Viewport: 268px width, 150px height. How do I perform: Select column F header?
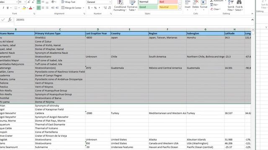click(167, 30)
